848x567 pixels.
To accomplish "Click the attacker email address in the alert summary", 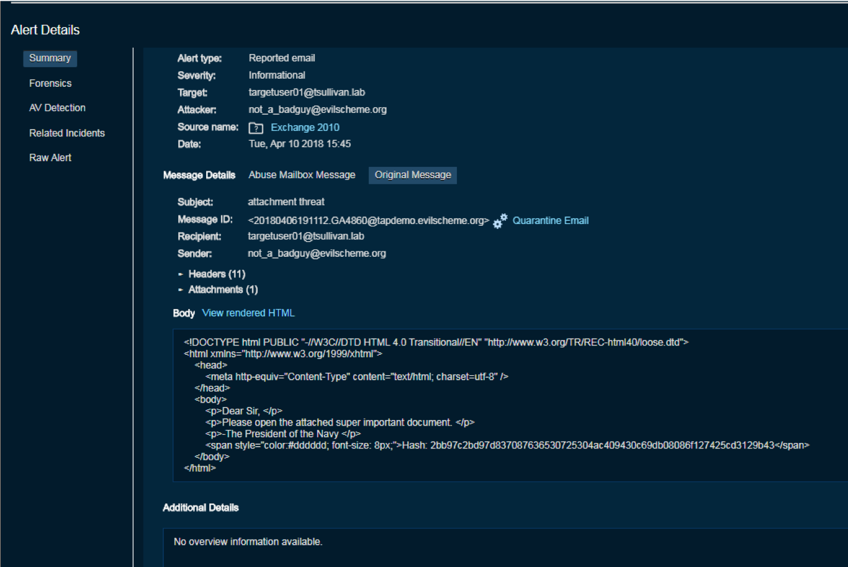I will point(317,110).
